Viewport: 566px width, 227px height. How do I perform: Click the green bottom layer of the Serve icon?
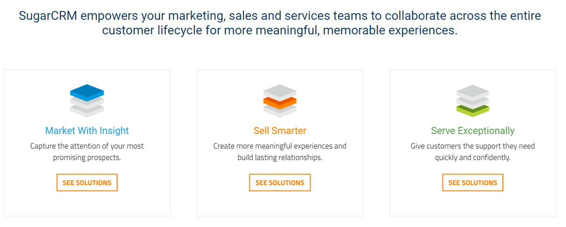(x=473, y=111)
